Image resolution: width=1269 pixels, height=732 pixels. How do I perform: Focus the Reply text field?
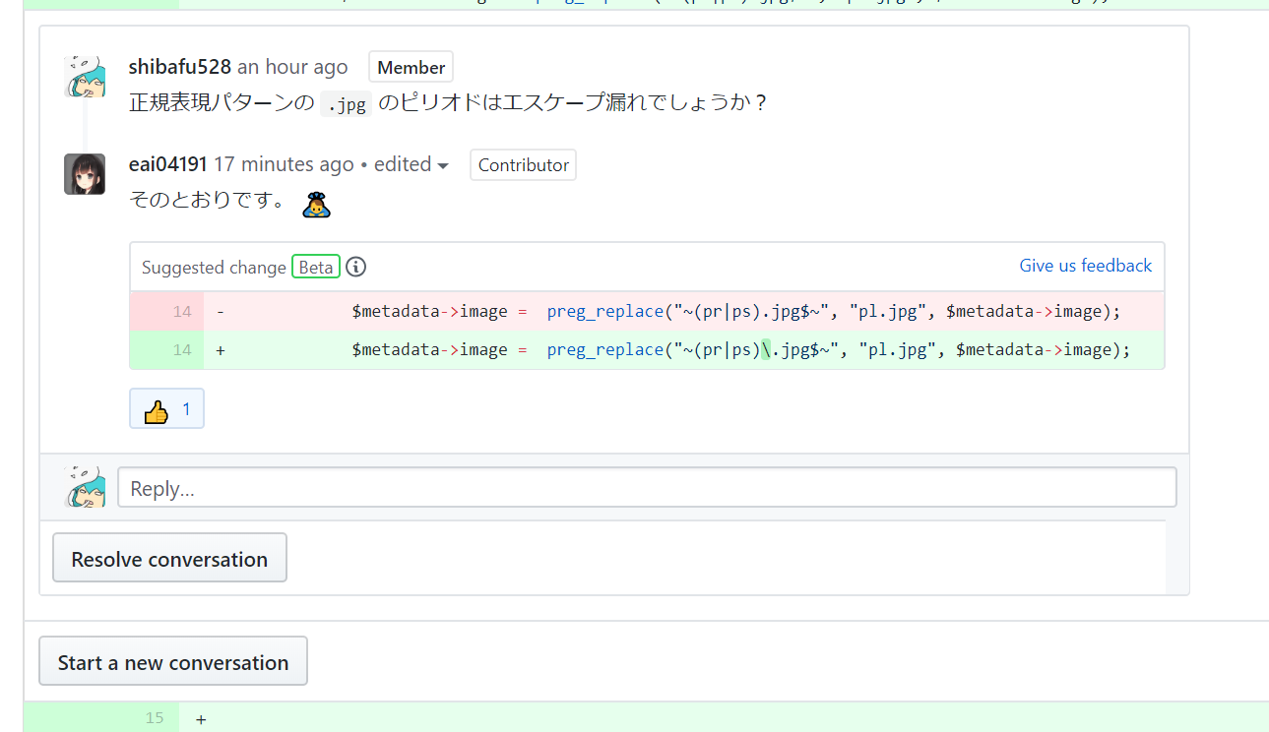[x=647, y=488]
